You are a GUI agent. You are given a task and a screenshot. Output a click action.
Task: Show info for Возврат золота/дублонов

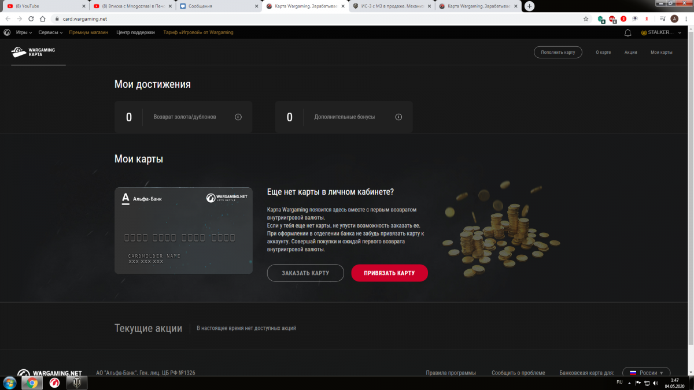tap(238, 117)
